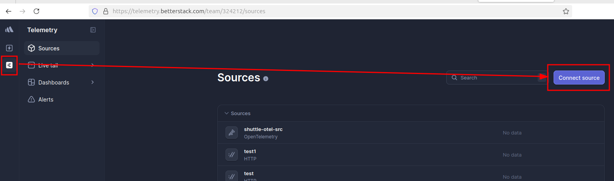614x181 pixels.
Task: Open Alerts from the sidebar
Action: pyautogui.click(x=46, y=100)
